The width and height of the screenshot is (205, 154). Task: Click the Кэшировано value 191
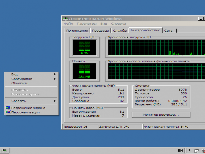pos(121,93)
